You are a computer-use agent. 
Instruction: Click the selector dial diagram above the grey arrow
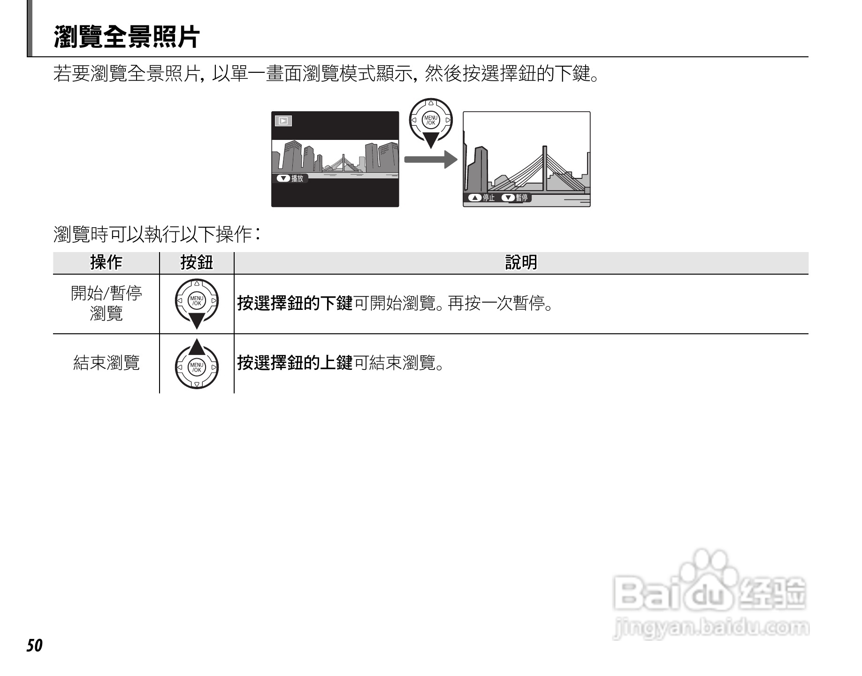coord(431,123)
